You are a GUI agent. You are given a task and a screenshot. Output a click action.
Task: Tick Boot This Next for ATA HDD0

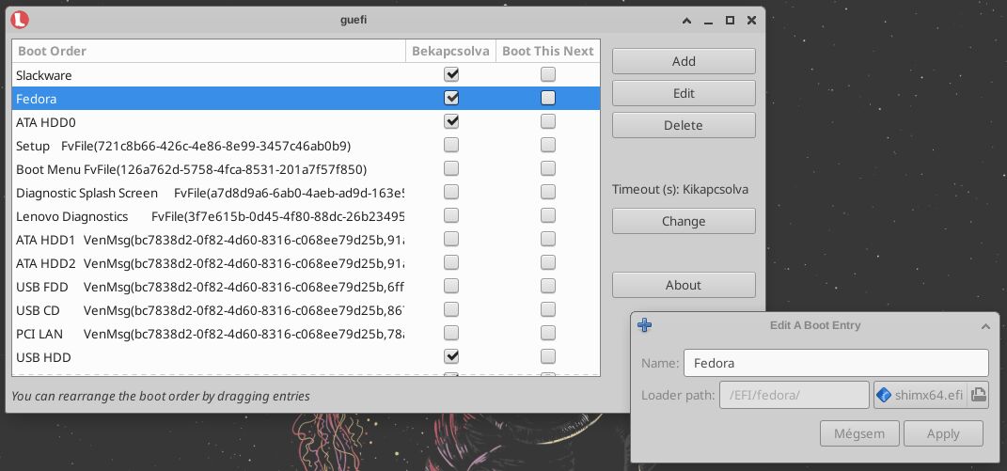(x=548, y=120)
